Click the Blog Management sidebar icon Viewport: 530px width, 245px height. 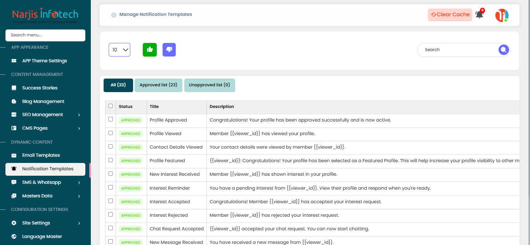click(14, 101)
